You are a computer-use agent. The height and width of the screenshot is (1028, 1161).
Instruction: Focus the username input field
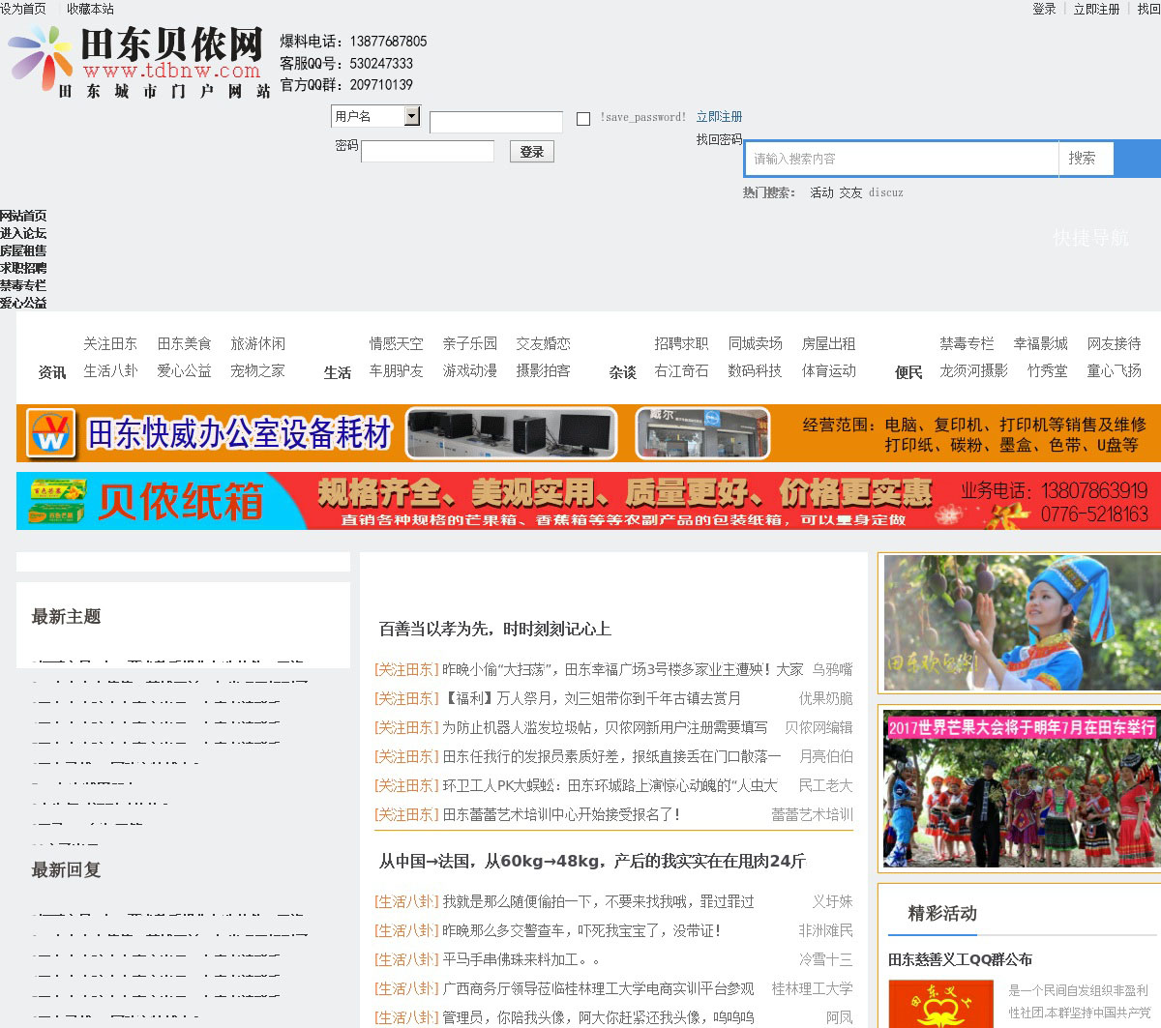[495, 122]
